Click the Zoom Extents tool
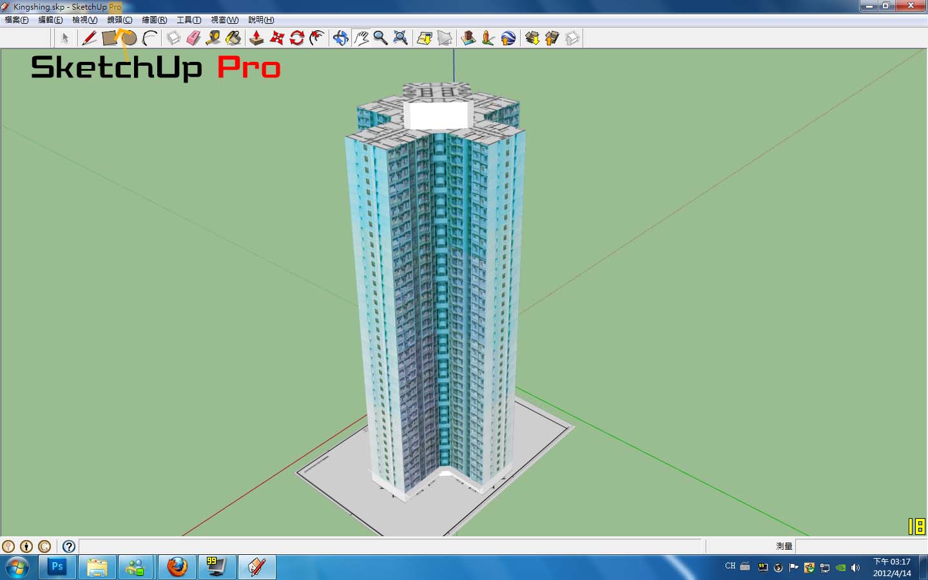Viewport: 928px width, 580px height. pyautogui.click(x=400, y=38)
